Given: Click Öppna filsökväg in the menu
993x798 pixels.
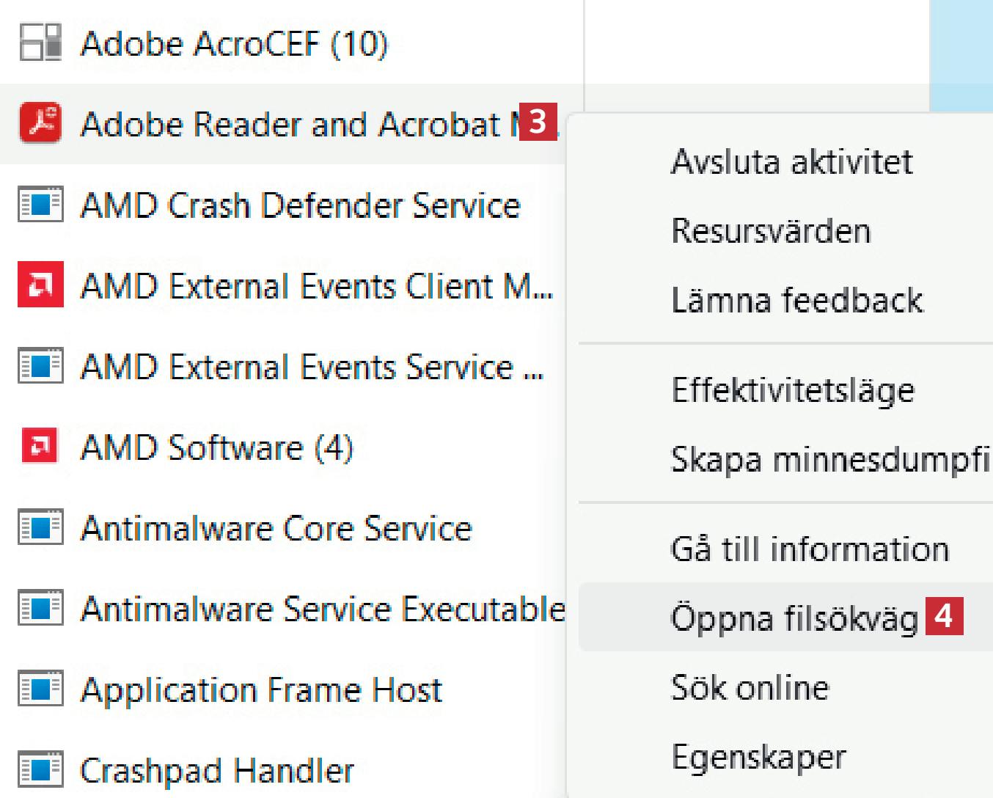Looking at the screenshot, I should (794, 618).
